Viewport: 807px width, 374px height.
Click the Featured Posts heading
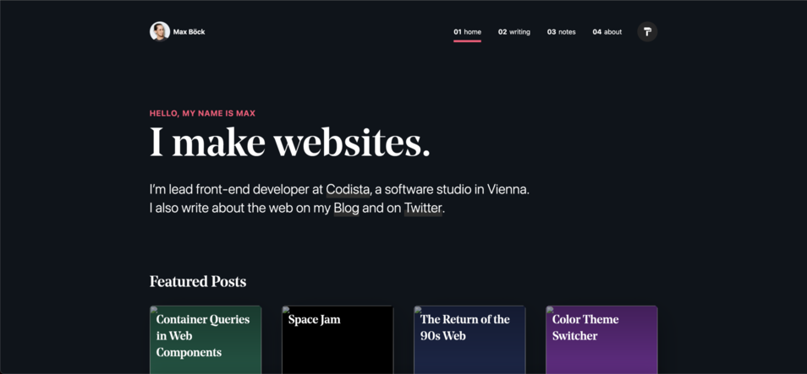point(198,281)
